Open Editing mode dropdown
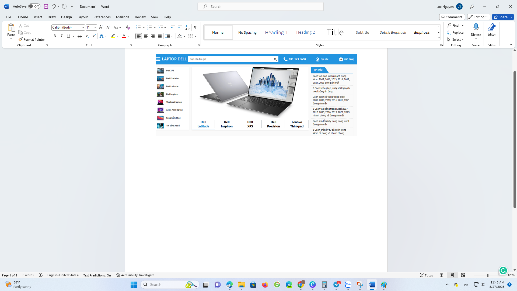Screen dimensions: 517x291 [x=478, y=17]
